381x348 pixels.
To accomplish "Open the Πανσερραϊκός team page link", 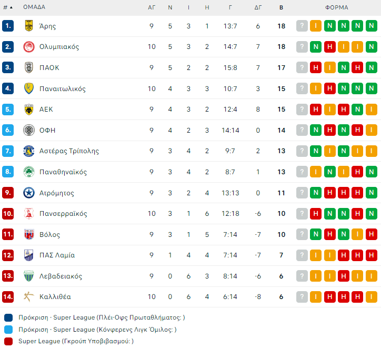I will (63, 214).
